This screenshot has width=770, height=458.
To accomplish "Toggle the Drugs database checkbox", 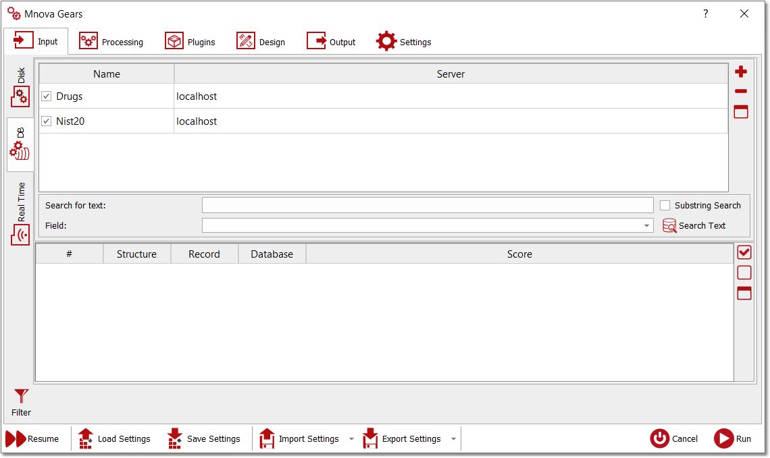I will click(46, 96).
